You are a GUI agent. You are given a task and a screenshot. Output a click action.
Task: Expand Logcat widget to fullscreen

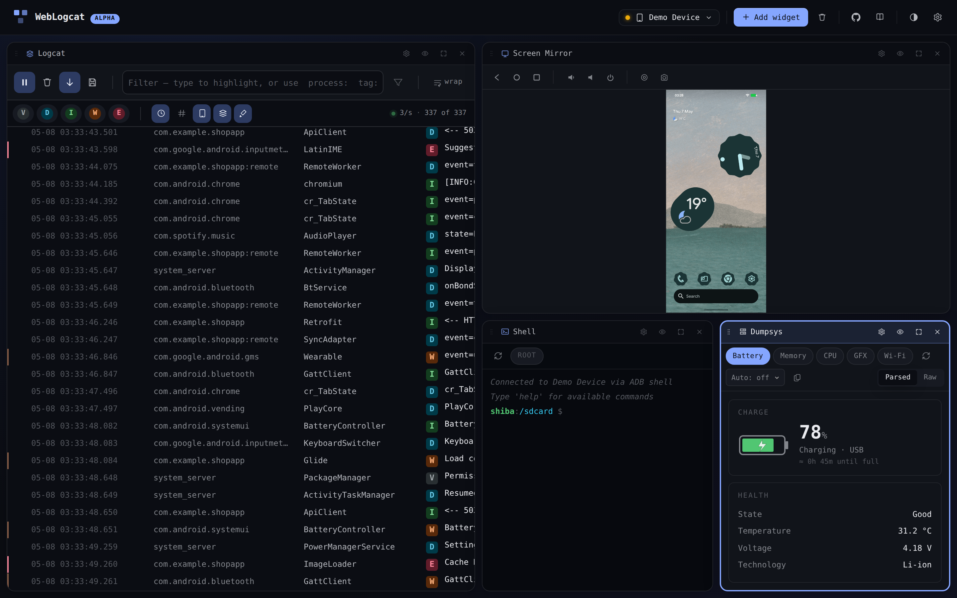tap(443, 53)
